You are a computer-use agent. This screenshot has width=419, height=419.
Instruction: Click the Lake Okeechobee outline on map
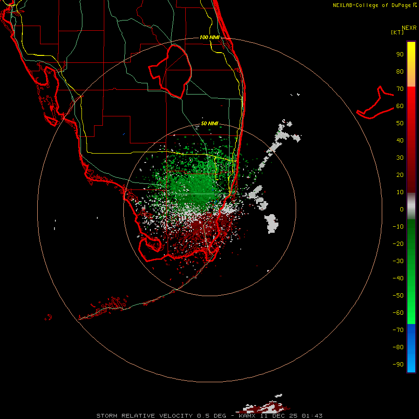click(170, 72)
